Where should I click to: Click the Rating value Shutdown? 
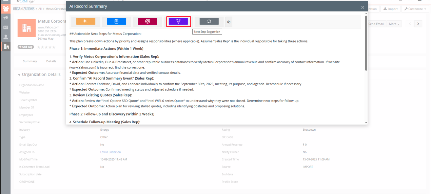coord(309,130)
